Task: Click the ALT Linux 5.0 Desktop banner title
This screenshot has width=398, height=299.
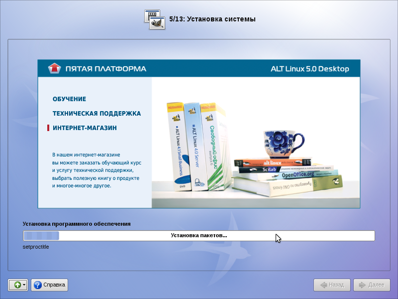Action: (x=309, y=69)
